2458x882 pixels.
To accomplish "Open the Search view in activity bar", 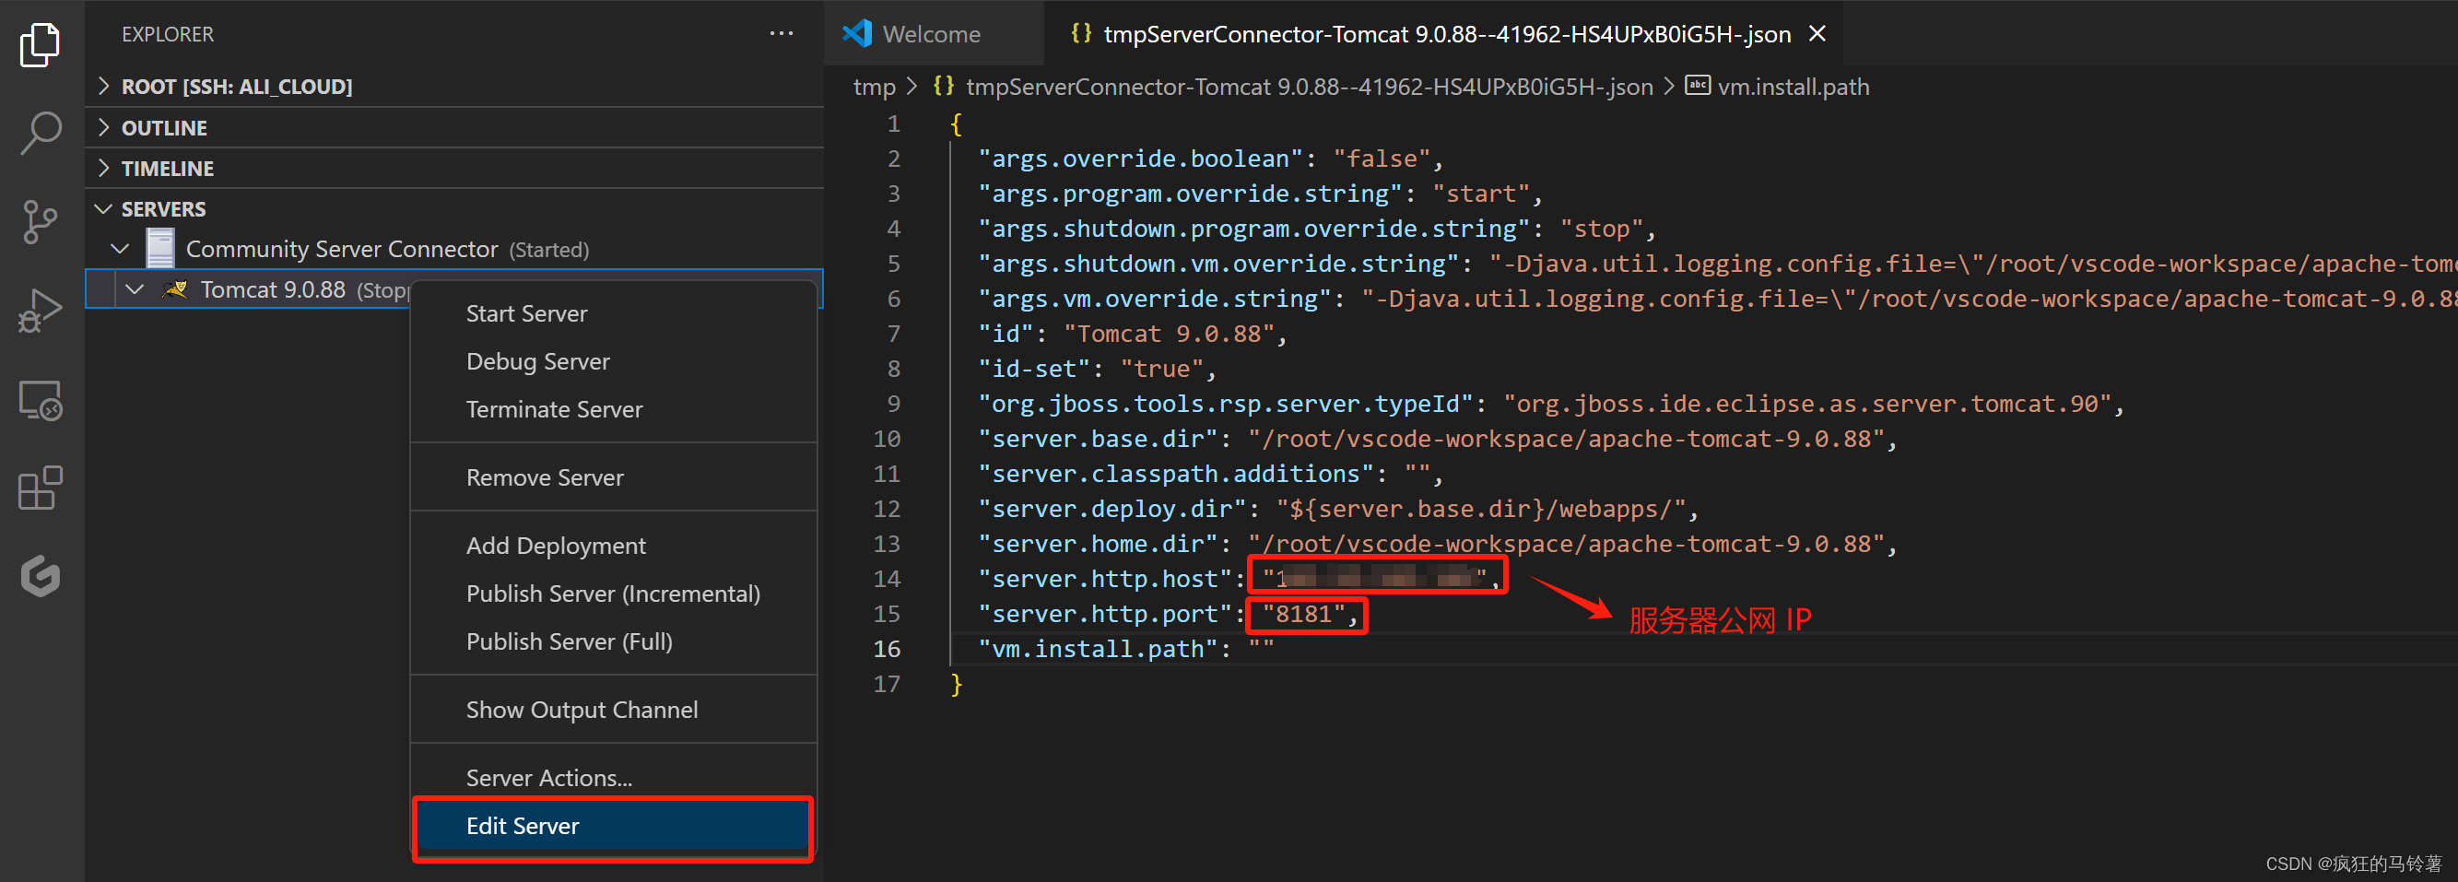I will [x=40, y=133].
